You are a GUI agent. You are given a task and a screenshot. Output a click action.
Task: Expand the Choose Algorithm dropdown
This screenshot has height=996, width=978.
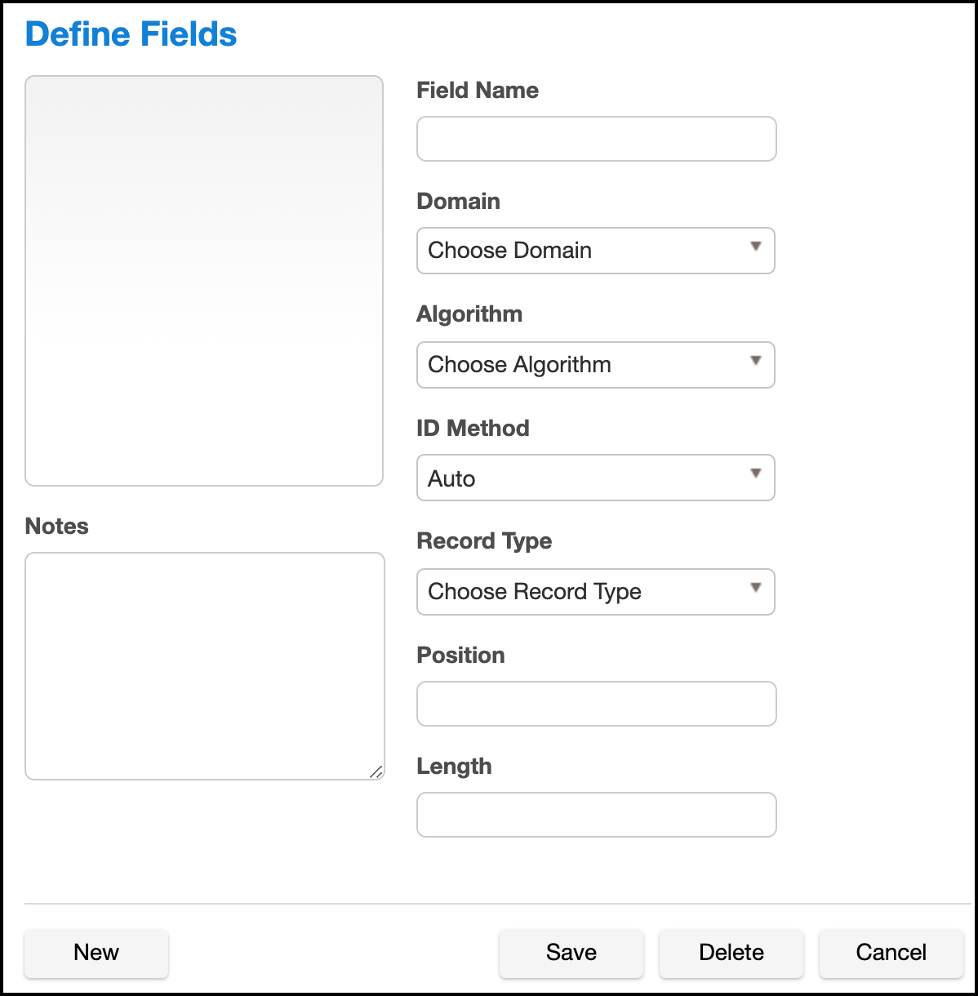(595, 365)
